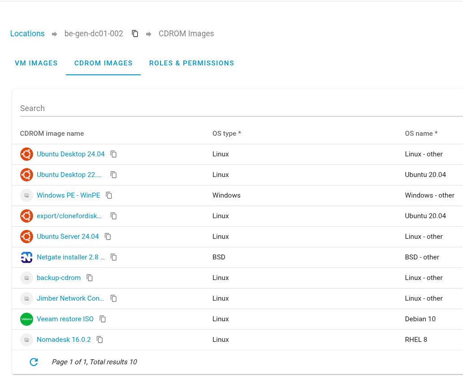463x388 pixels.
Task: Click the Netgate installer logo icon
Action: click(x=27, y=257)
